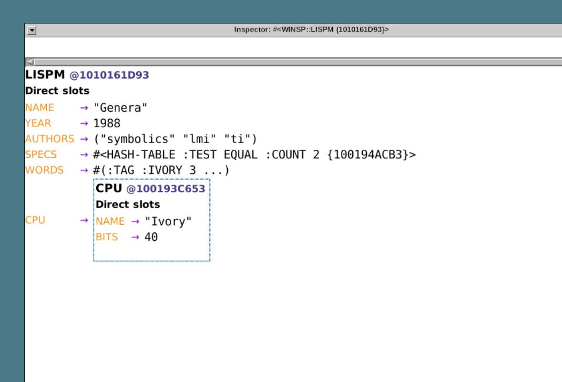The image size is (562, 382).
Task: Select NAME label inside the CPU box
Action: [x=110, y=221]
